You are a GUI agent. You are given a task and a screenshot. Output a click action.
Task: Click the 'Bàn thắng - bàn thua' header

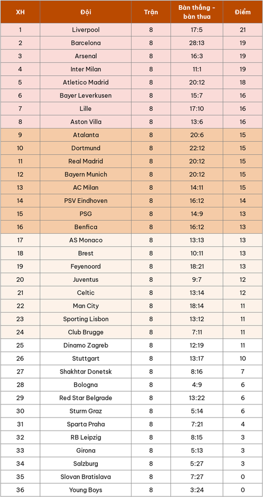pyautogui.click(x=197, y=12)
